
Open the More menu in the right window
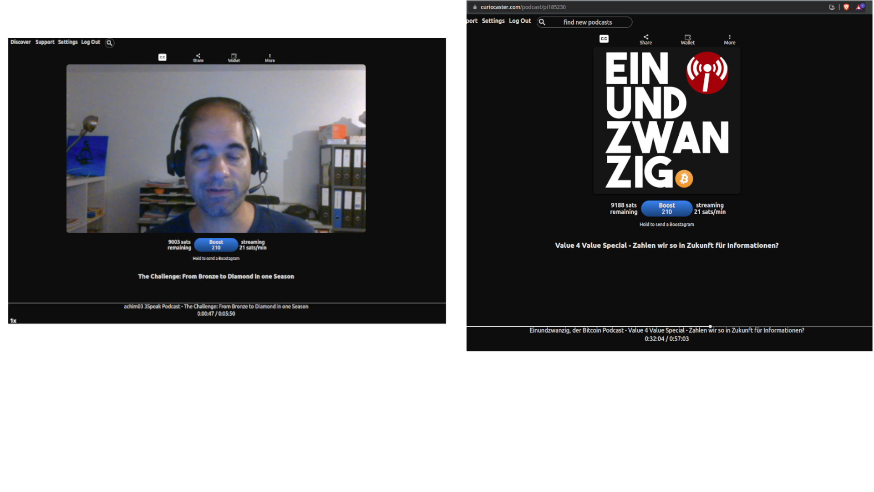pyautogui.click(x=730, y=40)
